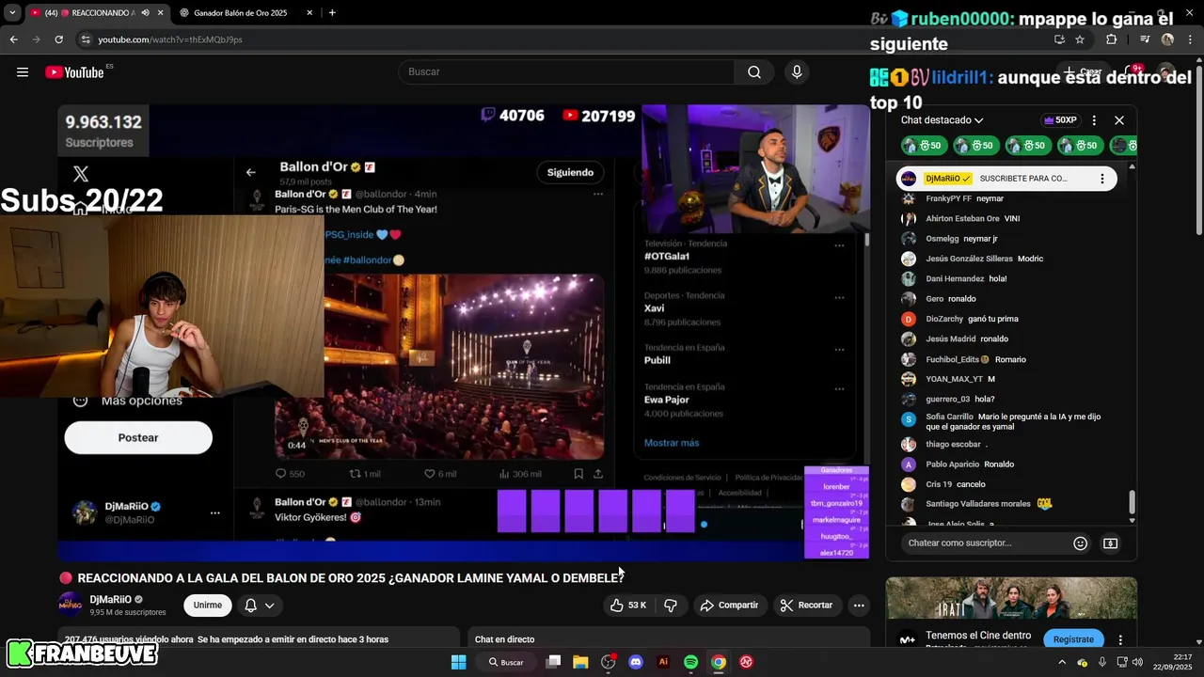Screen dimensions: 1204x677
Task: Click the Regístrate ad button
Action: tap(1073, 639)
